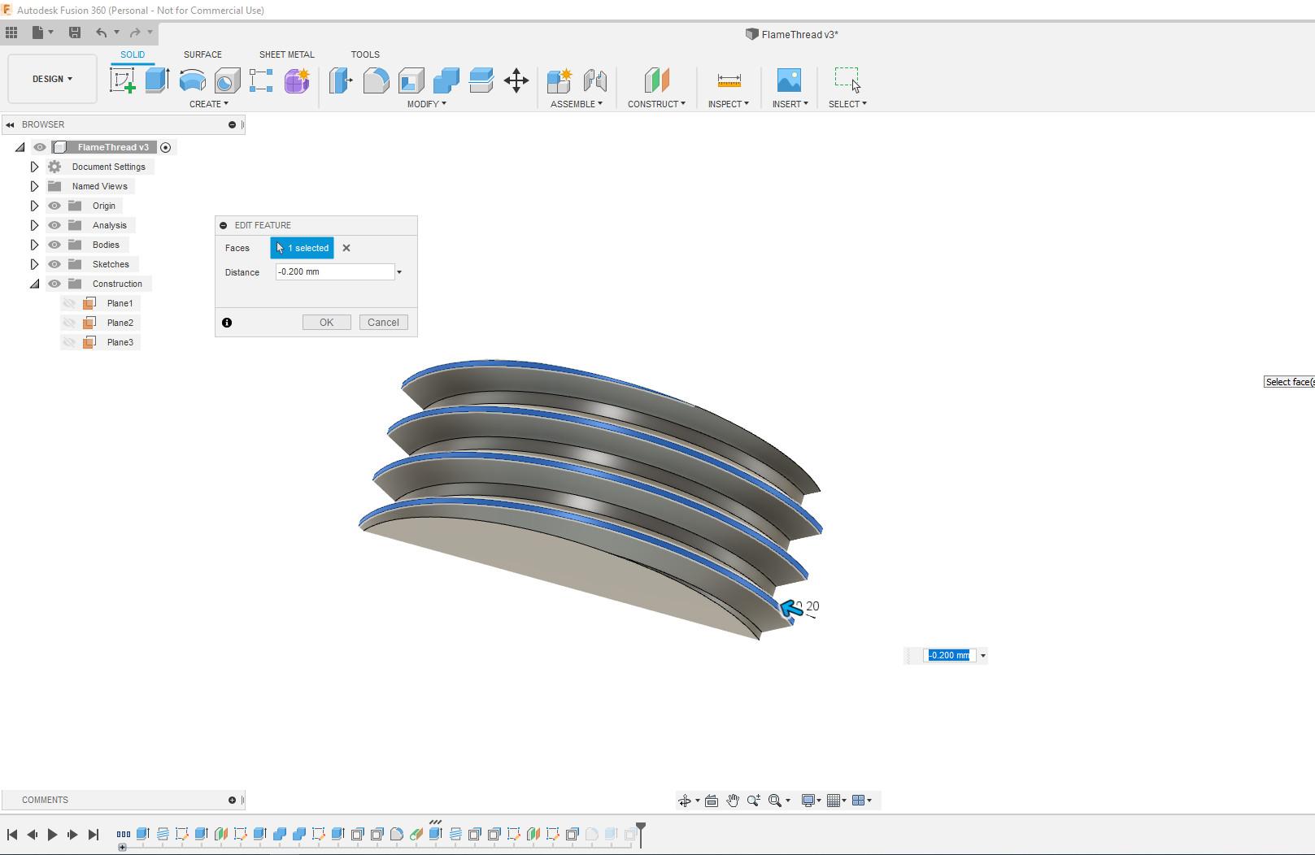Cancel the Edit Feature dialog
The width and height of the screenshot is (1315, 855).
pyautogui.click(x=383, y=323)
